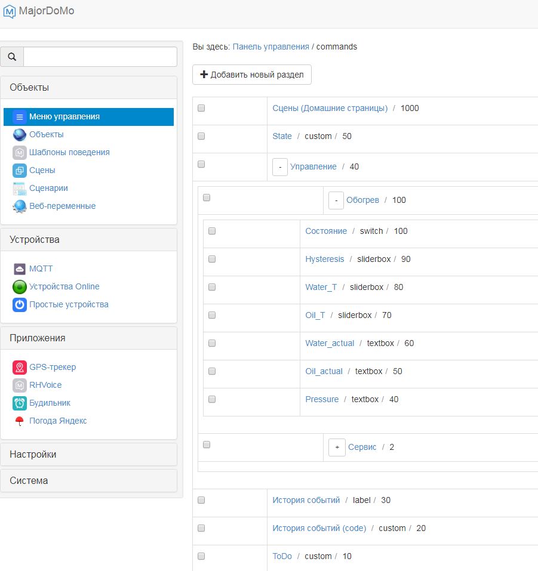538x571 pixels.
Task: Click the Устройства Online green icon
Action: [x=20, y=287]
